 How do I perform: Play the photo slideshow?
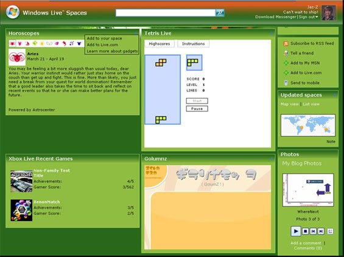pyautogui.click(x=296, y=231)
